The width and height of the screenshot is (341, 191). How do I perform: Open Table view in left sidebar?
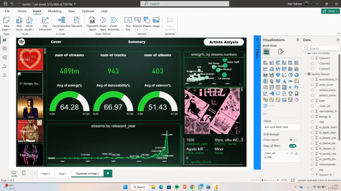(4, 49)
